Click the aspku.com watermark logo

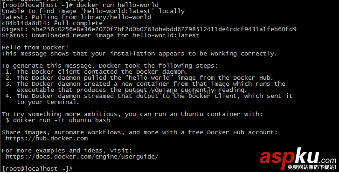[x=298, y=157]
